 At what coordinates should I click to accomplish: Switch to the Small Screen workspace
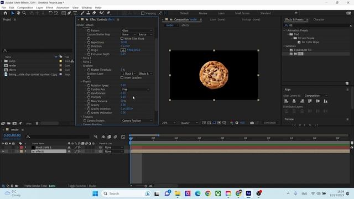pyautogui.click(x=242, y=13)
